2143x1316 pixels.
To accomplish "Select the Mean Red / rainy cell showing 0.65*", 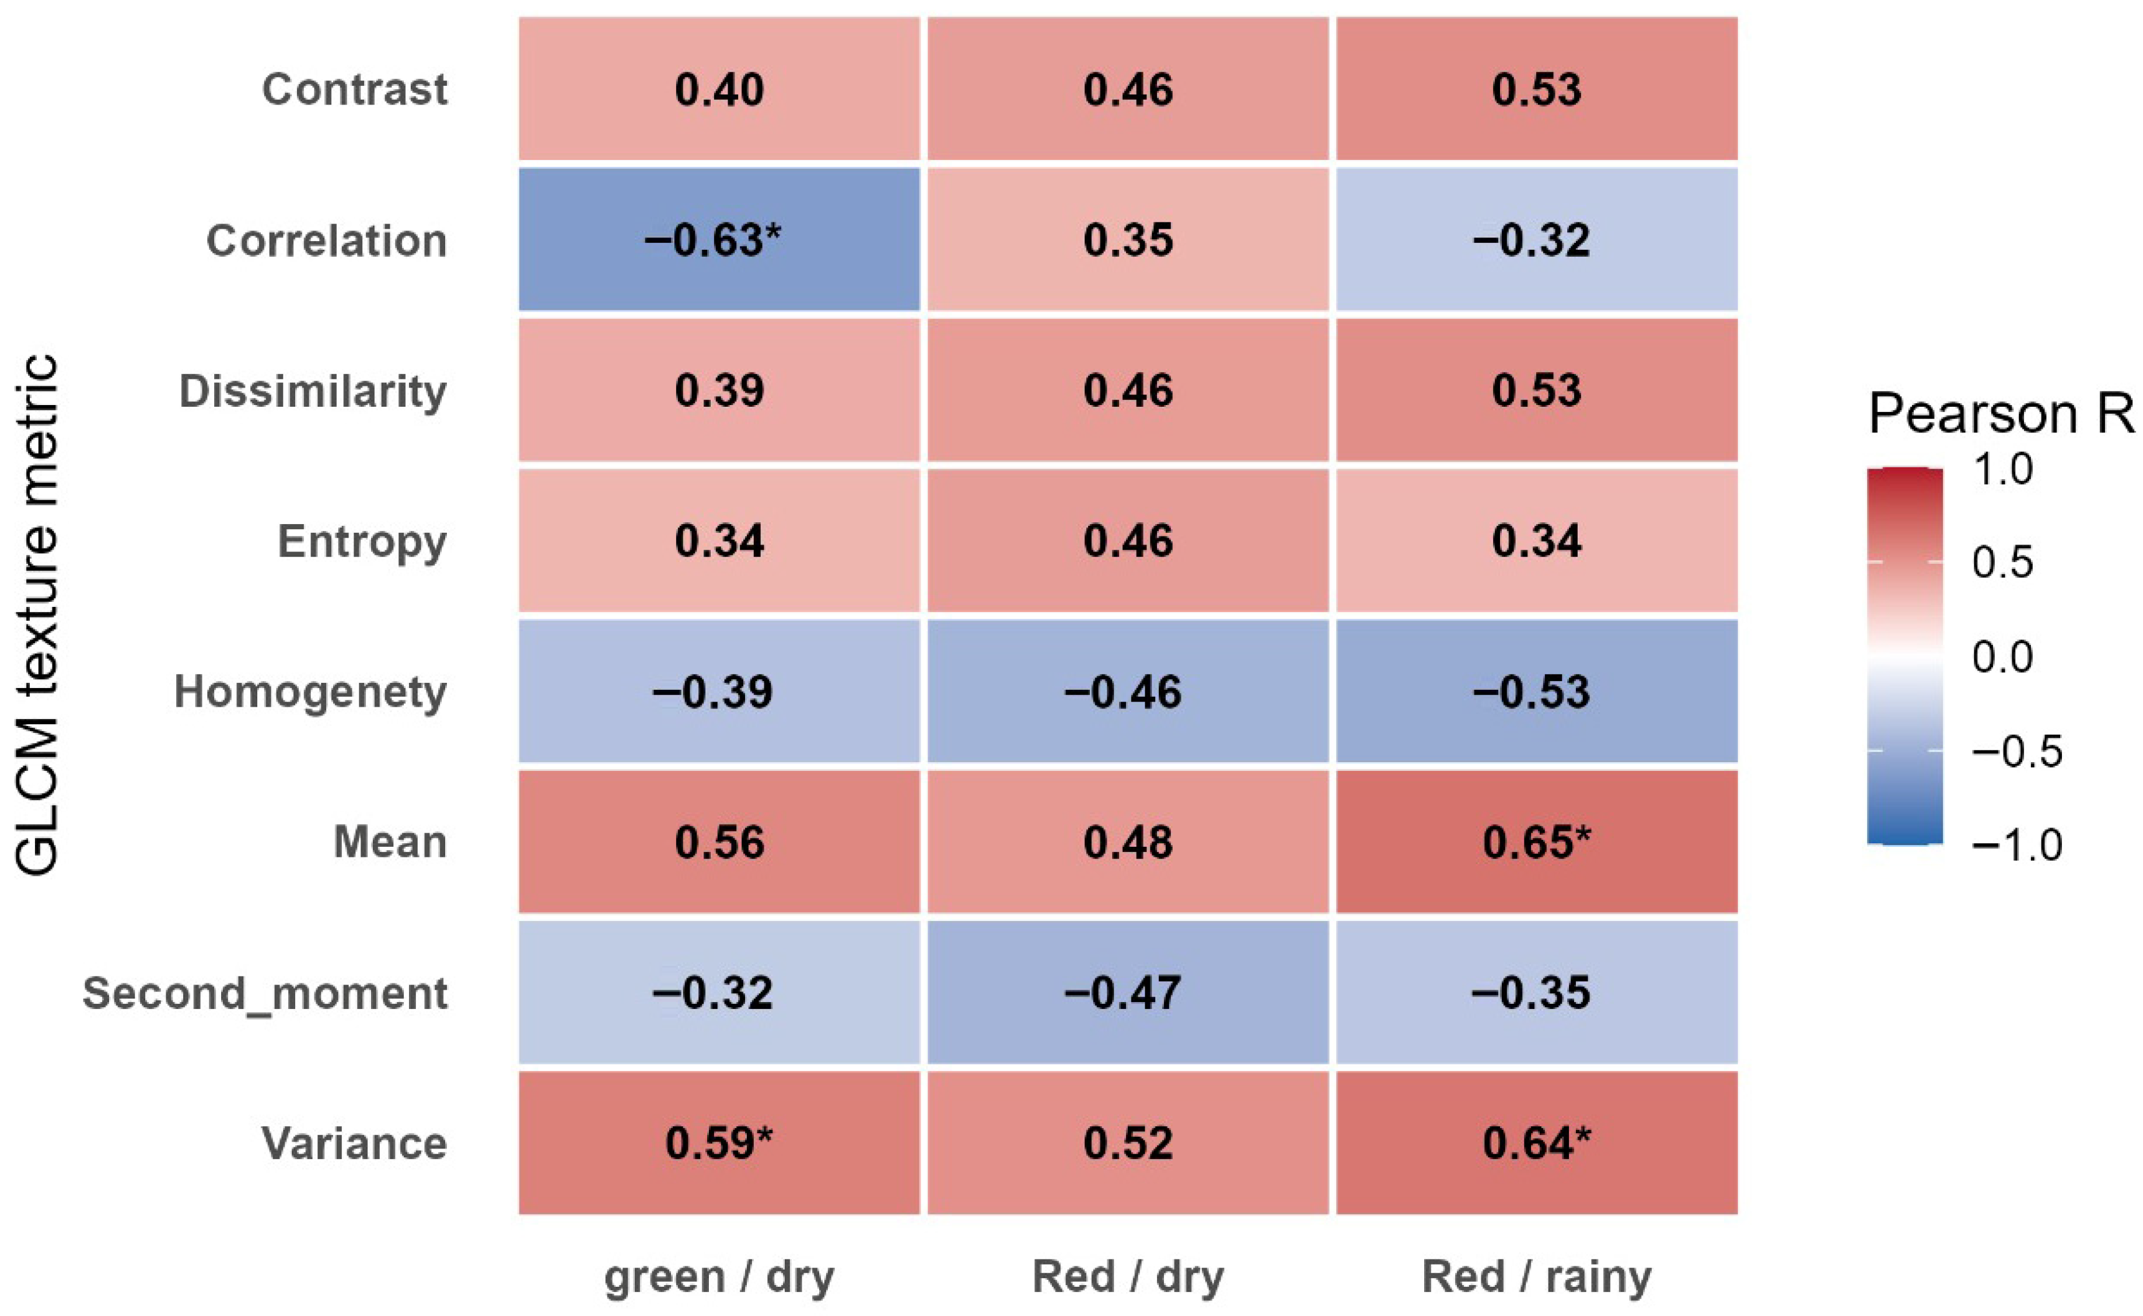I will (x=1537, y=842).
